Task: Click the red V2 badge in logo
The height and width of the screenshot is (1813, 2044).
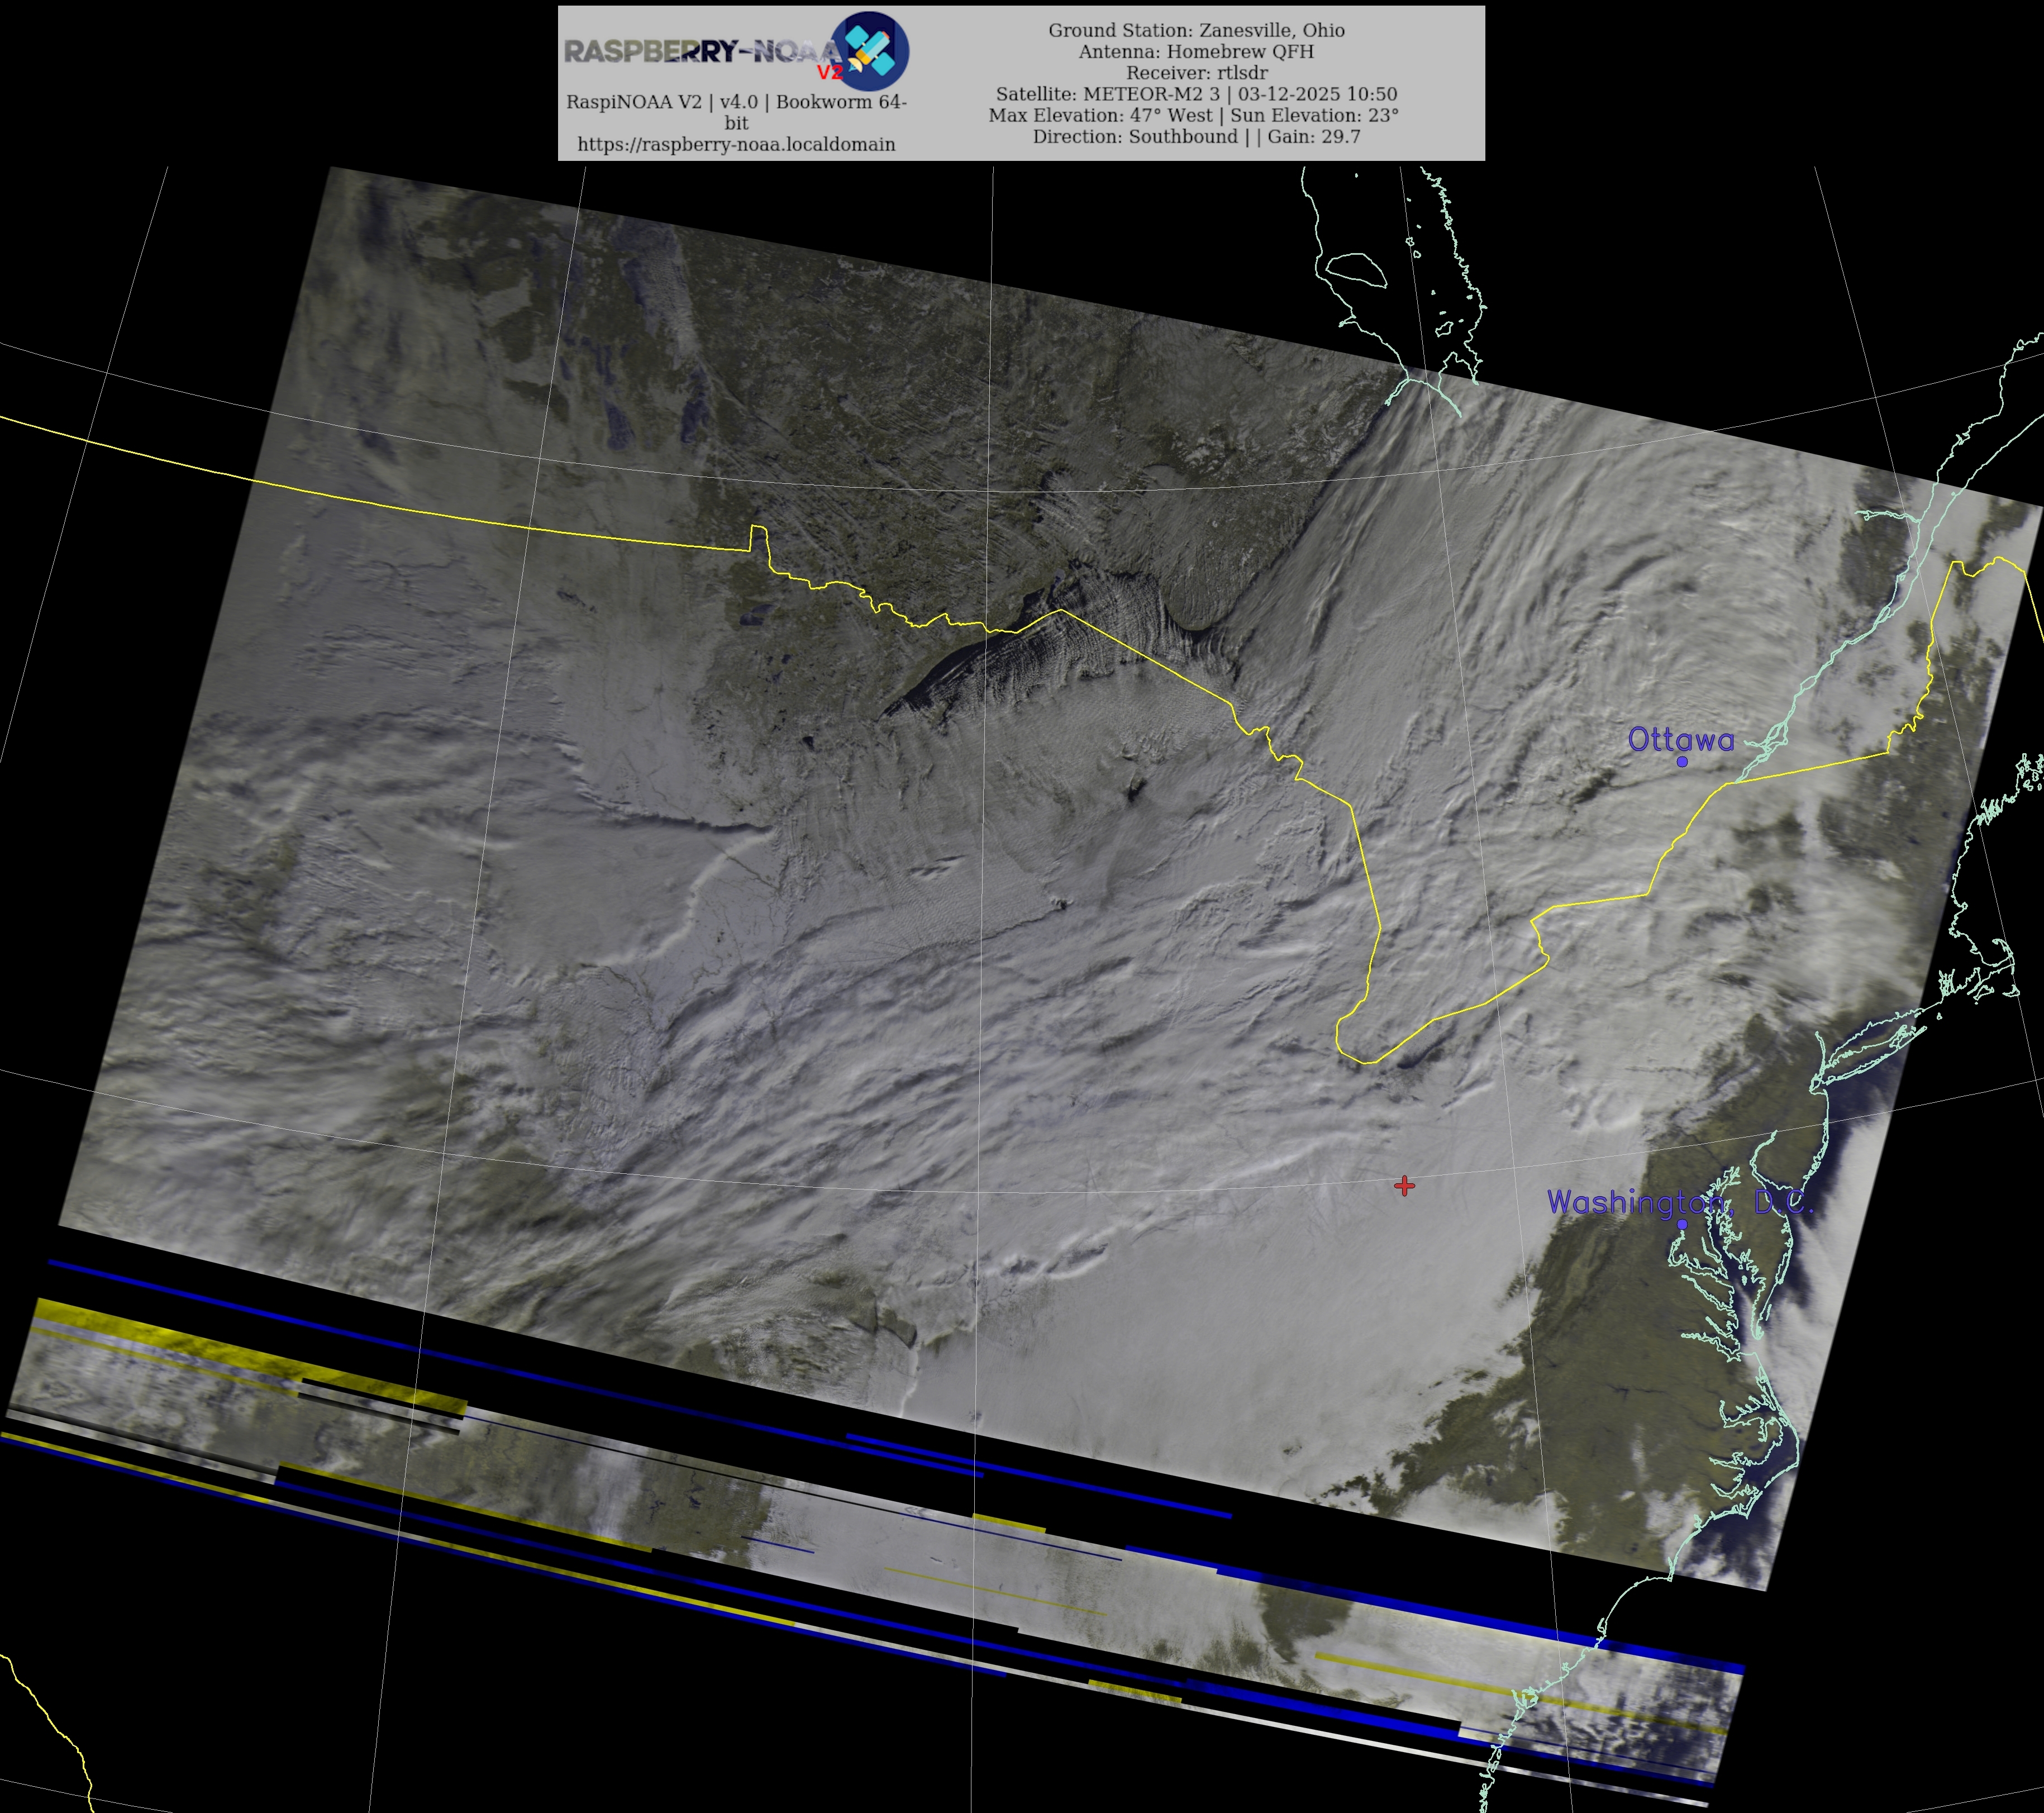Action: pyautogui.click(x=830, y=73)
